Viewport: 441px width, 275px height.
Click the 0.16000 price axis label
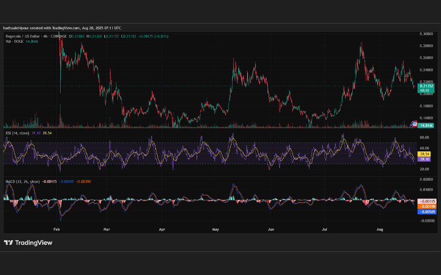click(426, 118)
